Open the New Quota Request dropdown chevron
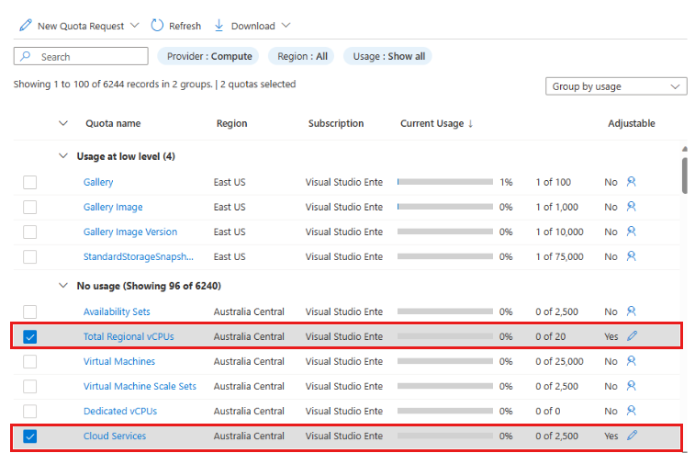Image resolution: width=695 pixels, height=453 pixels. [134, 26]
